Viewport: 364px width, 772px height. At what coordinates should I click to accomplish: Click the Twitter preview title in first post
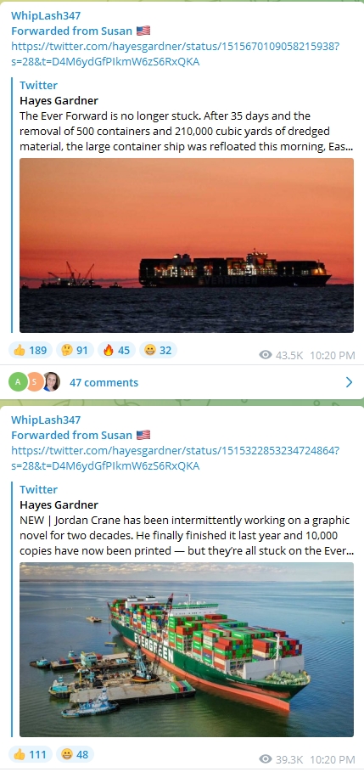38,85
